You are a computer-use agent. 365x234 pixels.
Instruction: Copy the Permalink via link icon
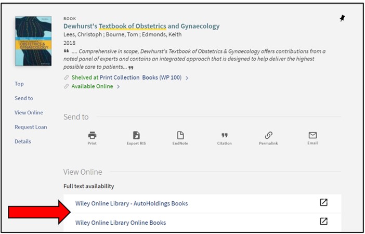click(268, 135)
